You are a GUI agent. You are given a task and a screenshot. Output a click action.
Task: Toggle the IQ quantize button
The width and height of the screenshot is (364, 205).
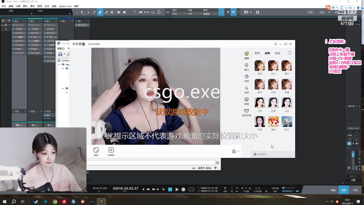click(x=168, y=12)
